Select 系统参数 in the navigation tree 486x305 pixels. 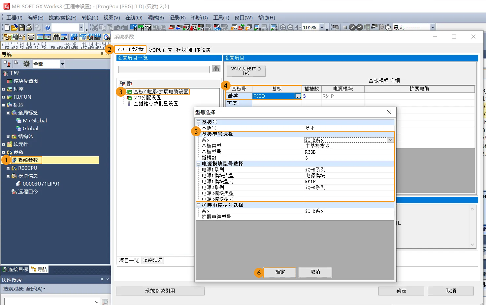pos(28,160)
